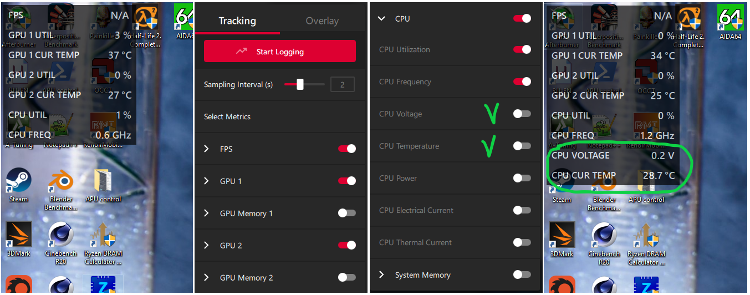This screenshot has height=295, width=750.
Task: Switch to the Overlay tab
Action: 322,21
